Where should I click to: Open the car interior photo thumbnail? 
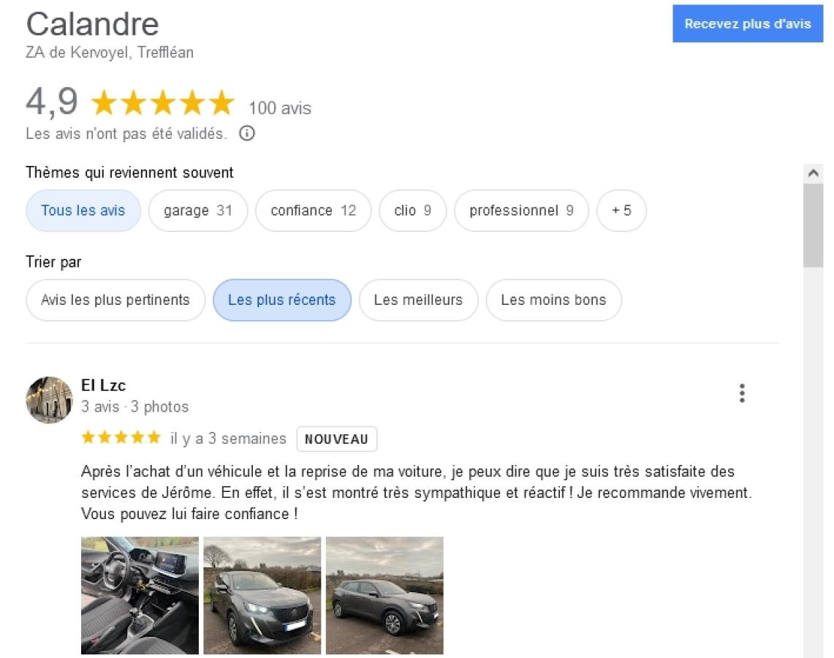140,595
